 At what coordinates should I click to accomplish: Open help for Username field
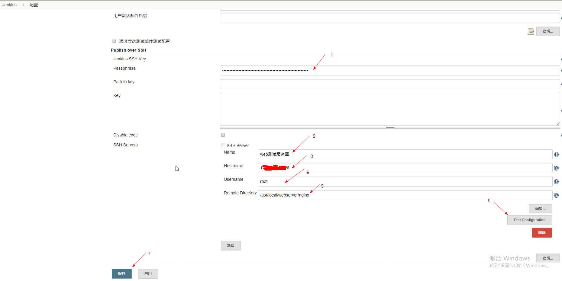tap(556, 182)
